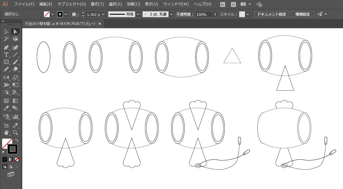Expand the align options dropdown arrow
Viewport: 343px width, 189px height.
point(326,14)
